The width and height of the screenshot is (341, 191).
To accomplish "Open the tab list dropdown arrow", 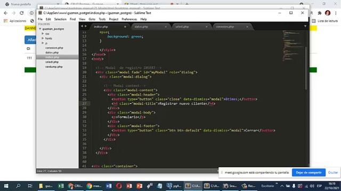I will (305, 26).
